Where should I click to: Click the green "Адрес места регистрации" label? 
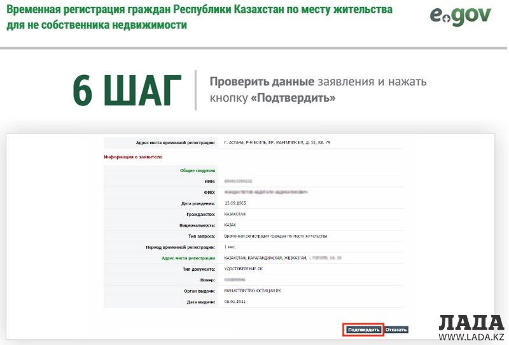(x=188, y=258)
